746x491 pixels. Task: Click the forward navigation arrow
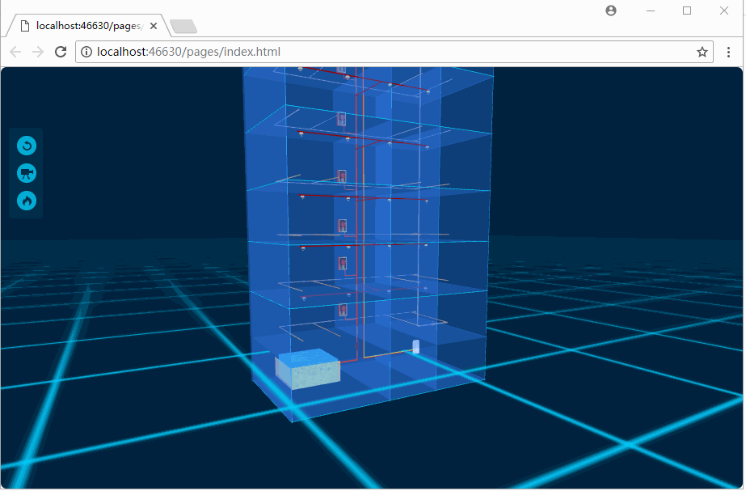coord(37,52)
